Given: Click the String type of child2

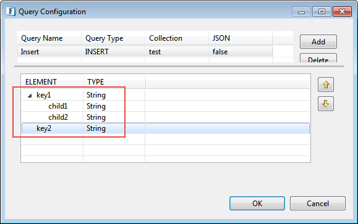Looking at the screenshot, I should 96,117.
